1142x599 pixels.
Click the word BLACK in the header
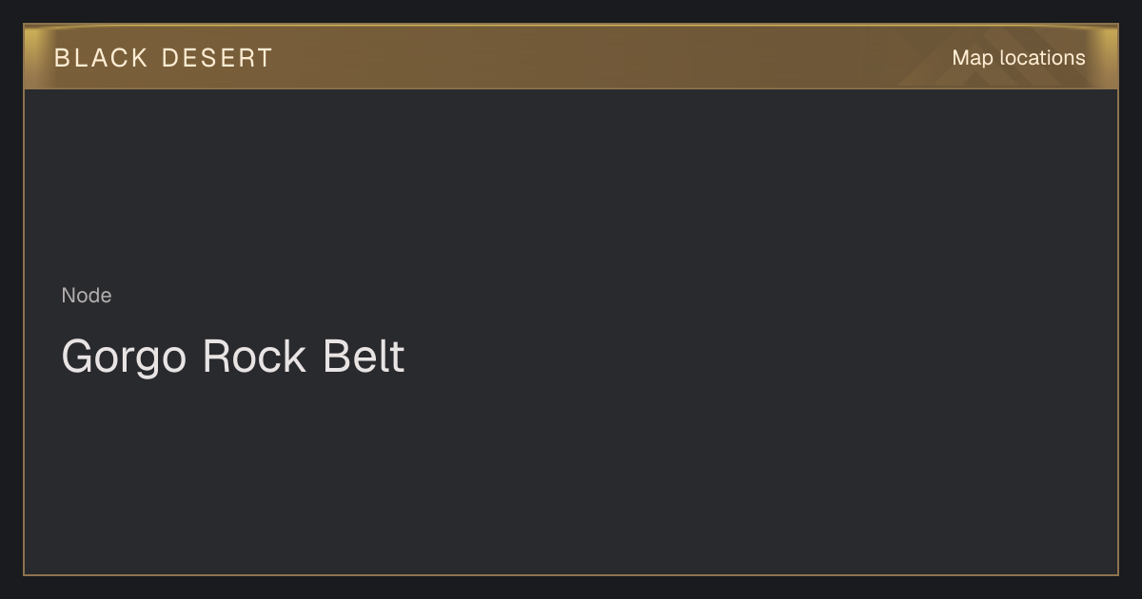[x=101, y=58]
